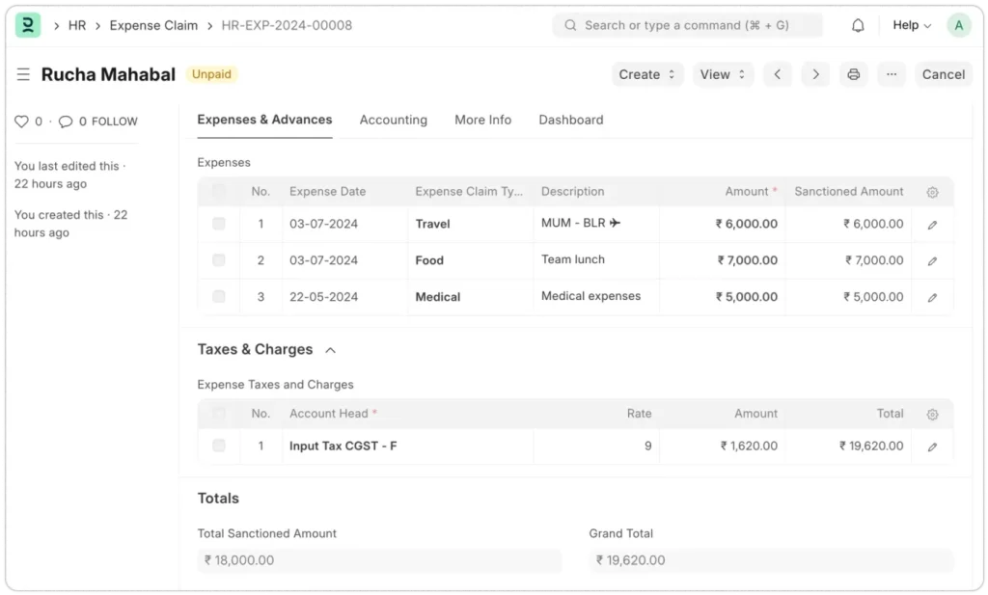Go to previous document arrow
The width and height of the screenshot is (988, 595).
pyautogui.click(x=778, y=74)
